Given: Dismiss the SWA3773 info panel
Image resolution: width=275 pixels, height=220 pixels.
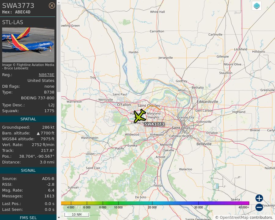Looking at the screenshot, I should (52, 5).
